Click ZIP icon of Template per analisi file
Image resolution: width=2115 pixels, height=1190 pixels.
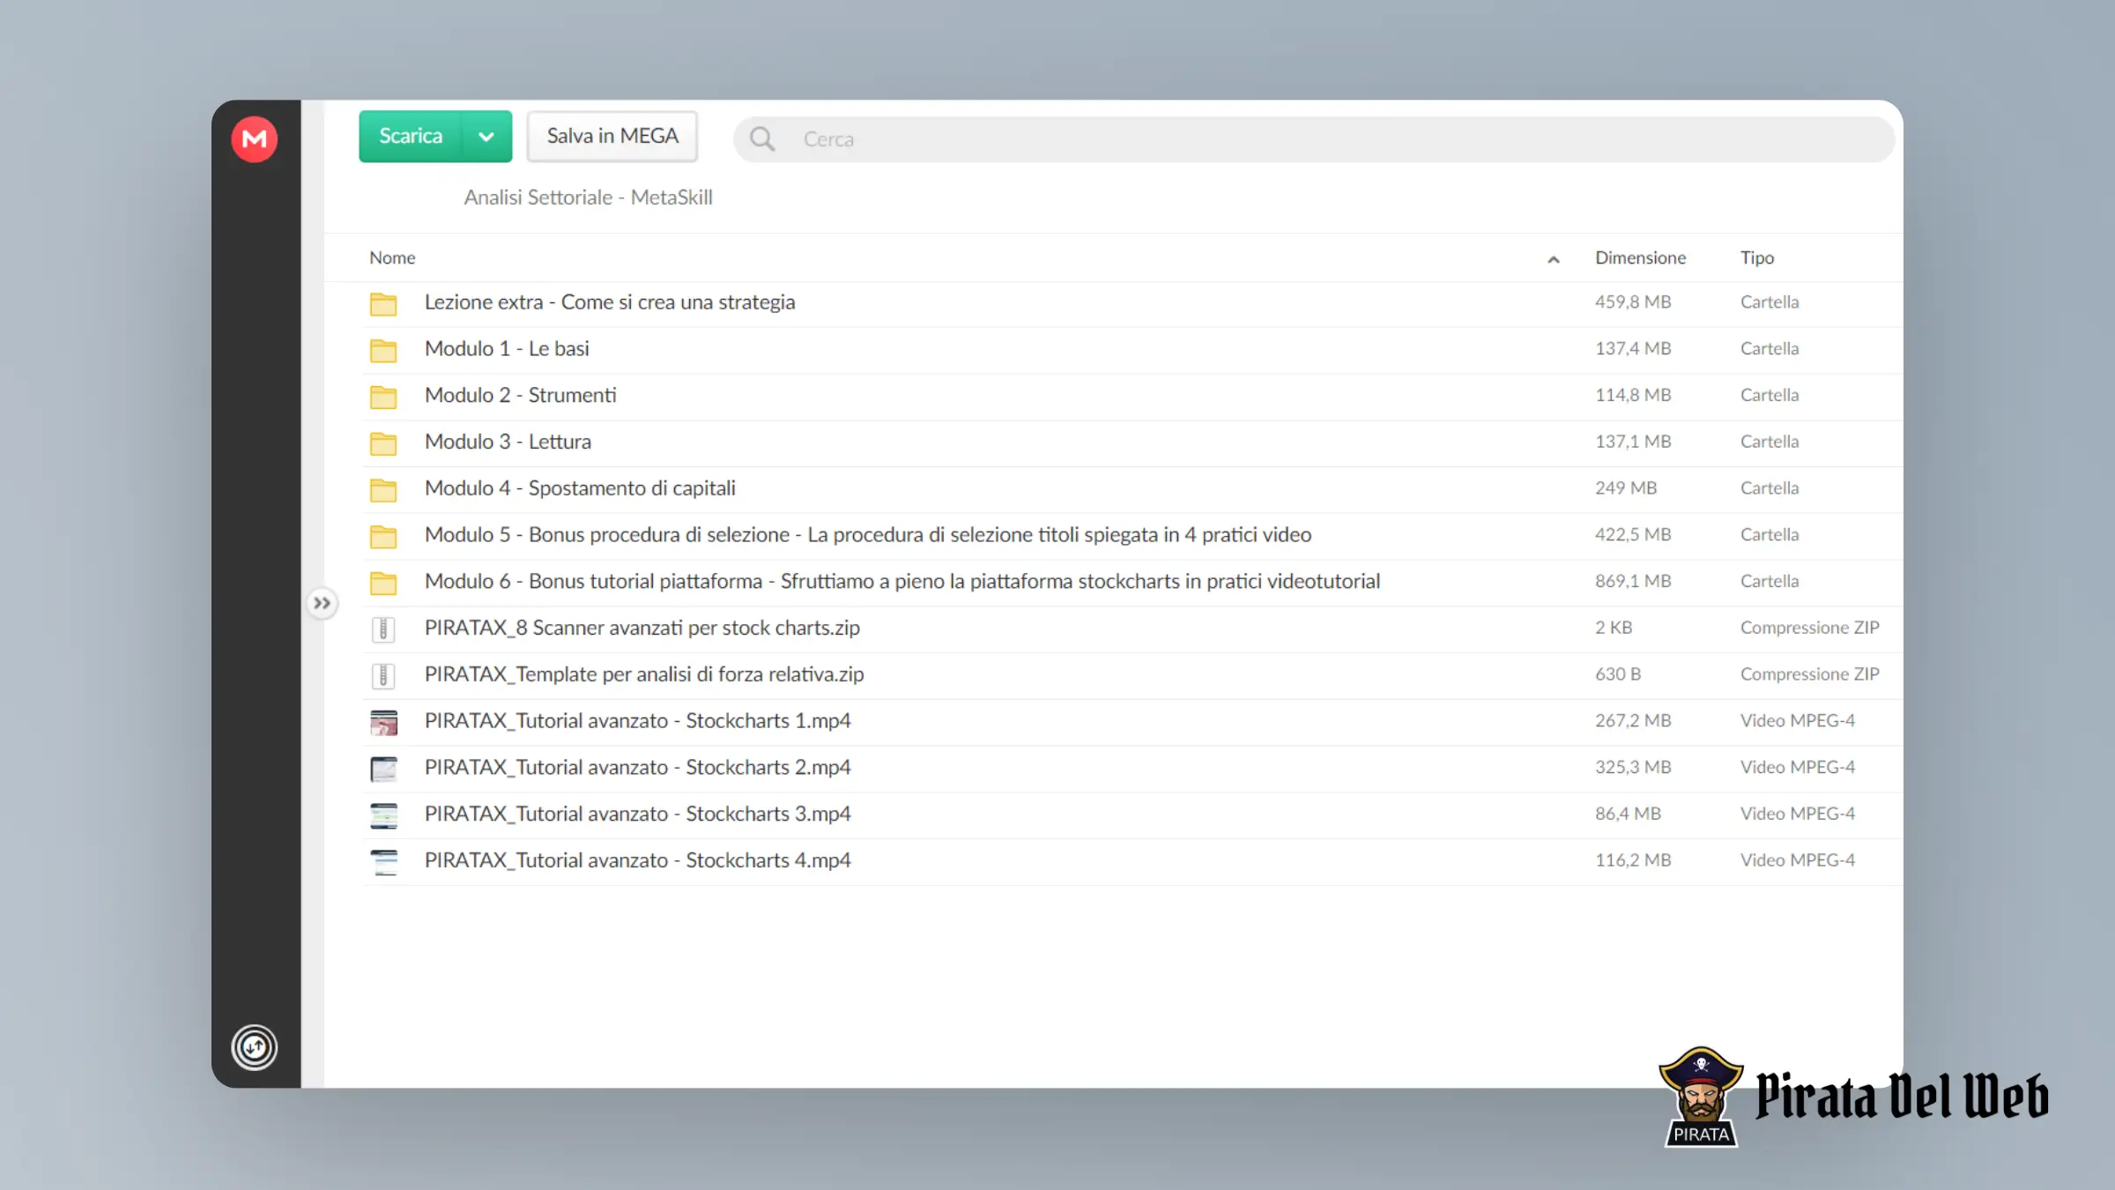click(383, 675)
